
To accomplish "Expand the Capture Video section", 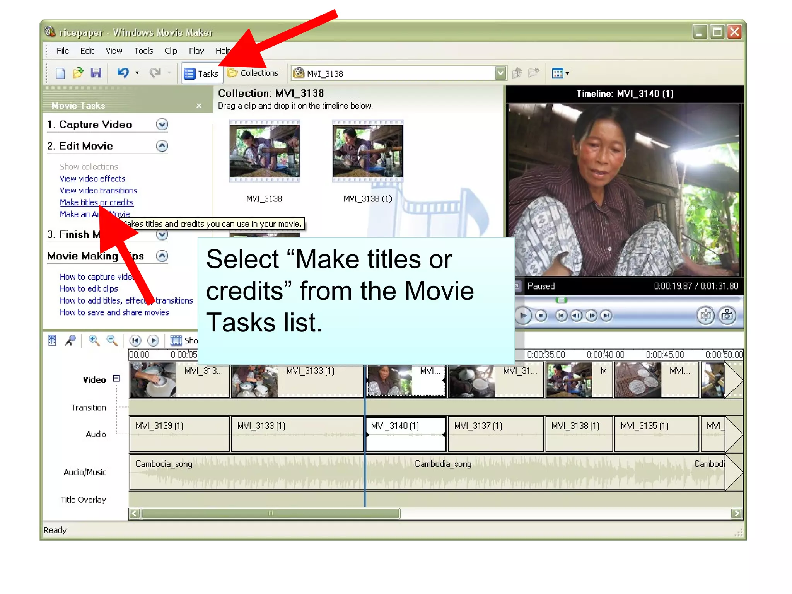I will pos(162,125).
